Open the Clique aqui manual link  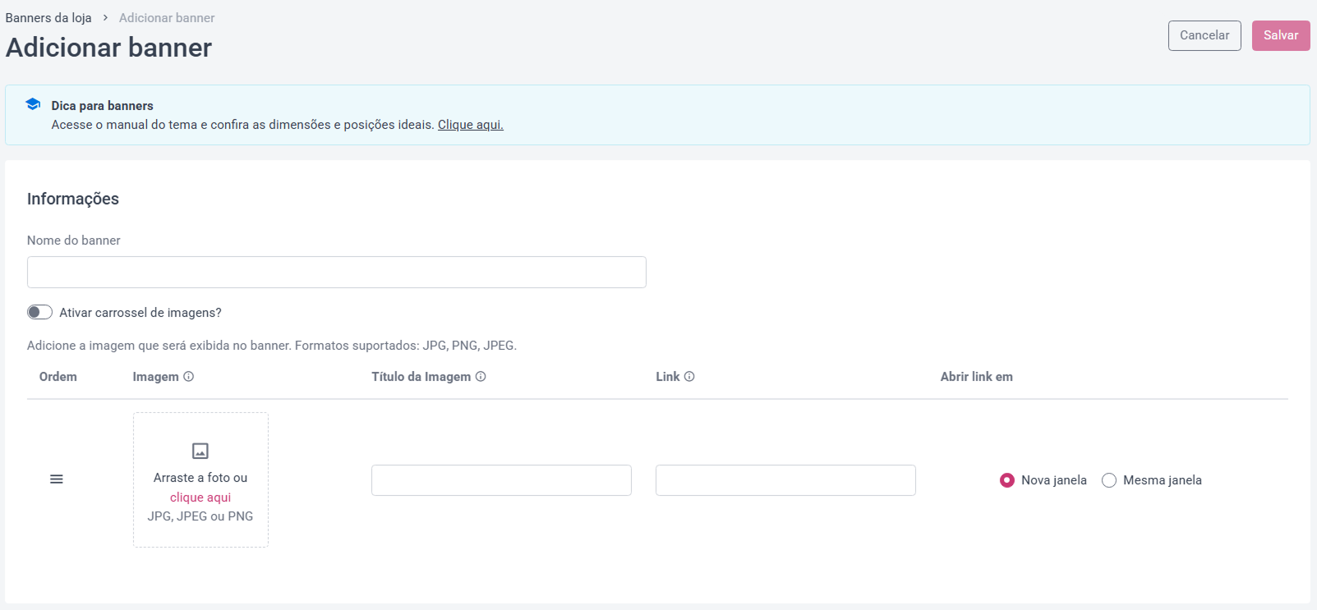pyautogui.click(x=471, y=125)
